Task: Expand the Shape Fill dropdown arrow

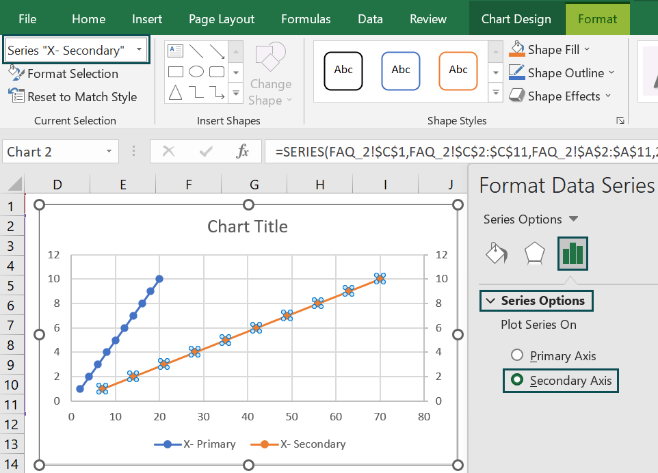Action: [x=587, y=49]
